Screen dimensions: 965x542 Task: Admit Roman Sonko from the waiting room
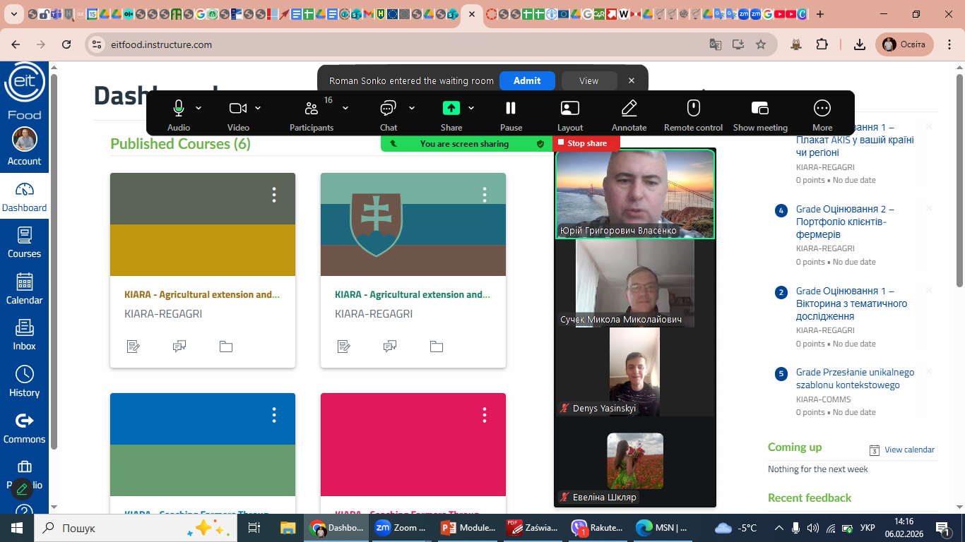[527, 80]
